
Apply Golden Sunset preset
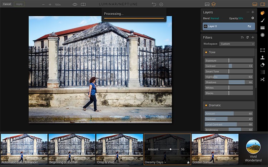pos(215,149)
